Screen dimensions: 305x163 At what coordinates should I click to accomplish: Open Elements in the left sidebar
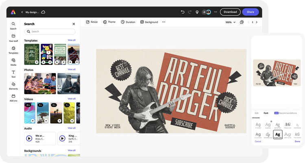[x=13, y=86]
